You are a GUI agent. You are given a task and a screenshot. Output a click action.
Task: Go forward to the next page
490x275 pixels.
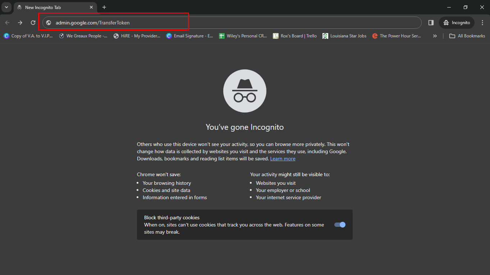pyautogui.click(x=20, y=23)
